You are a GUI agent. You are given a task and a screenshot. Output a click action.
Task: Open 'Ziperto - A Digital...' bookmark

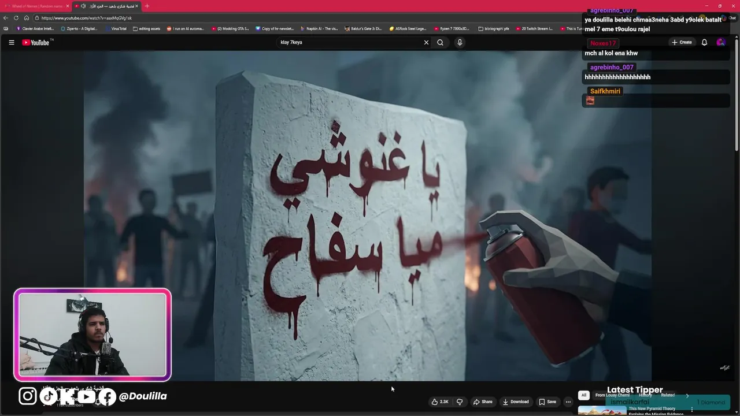click(79, 28)
